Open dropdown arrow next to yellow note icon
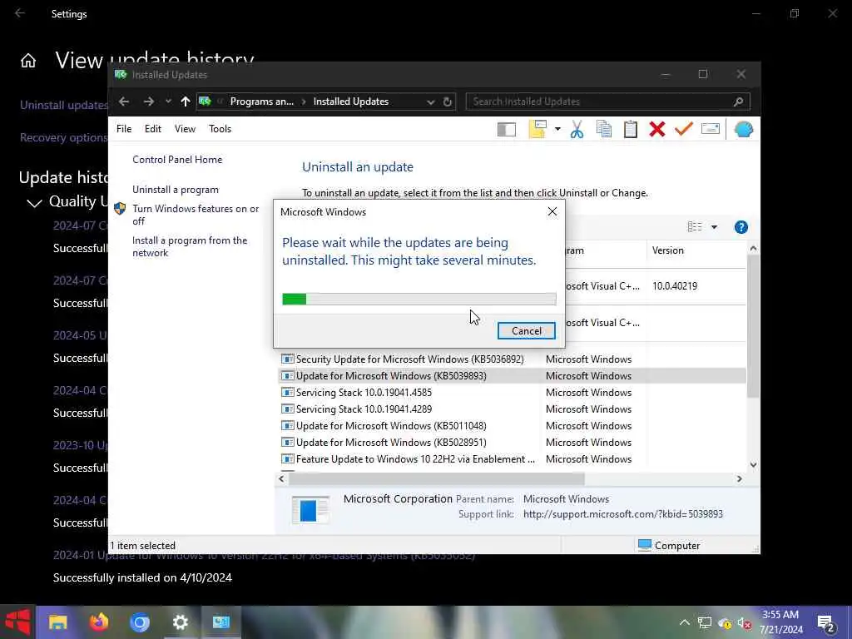852x639 pixels. point(557,129)
